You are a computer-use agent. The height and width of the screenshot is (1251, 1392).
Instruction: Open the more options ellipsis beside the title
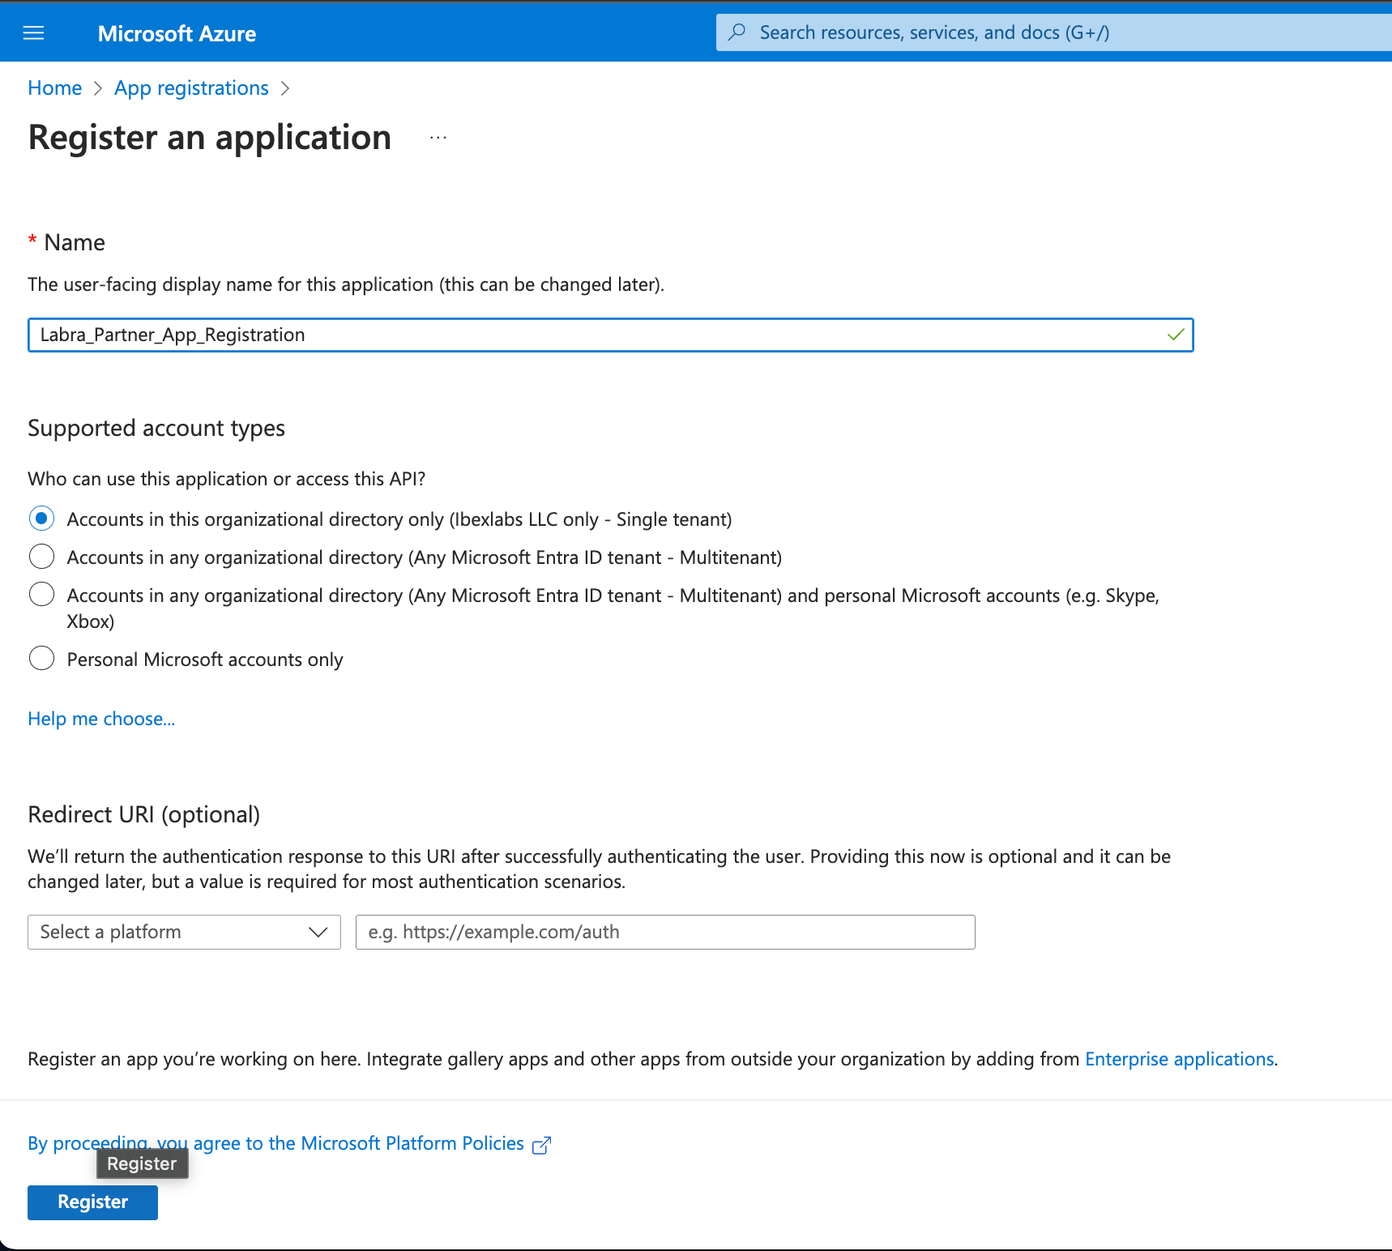coord(438,138)
